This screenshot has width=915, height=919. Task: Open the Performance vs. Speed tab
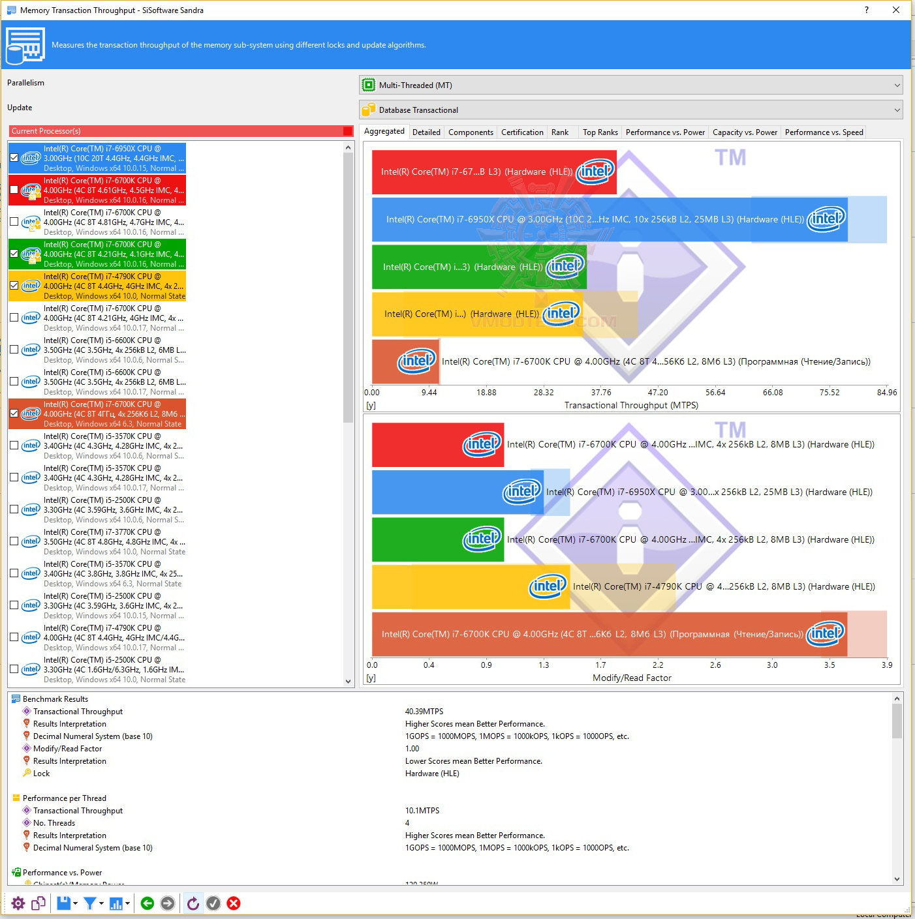[824, 132]
